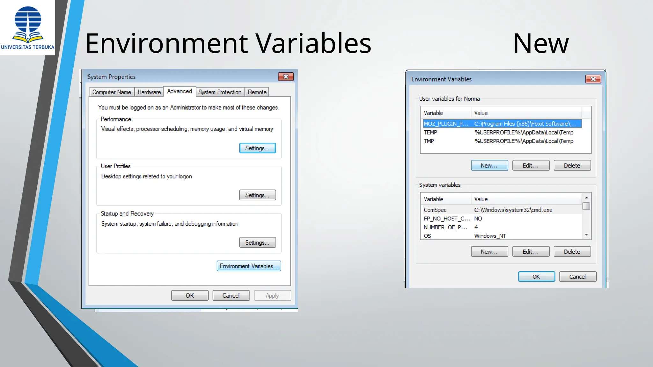The image size is (653, 367).
Task: Click OK in System Properties window
Action: (190, 296)
